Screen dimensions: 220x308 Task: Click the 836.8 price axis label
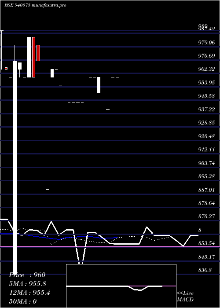point(205,270)
